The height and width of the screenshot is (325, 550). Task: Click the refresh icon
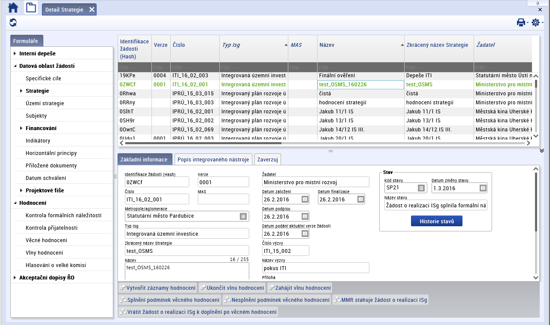(x=13, y=23)
